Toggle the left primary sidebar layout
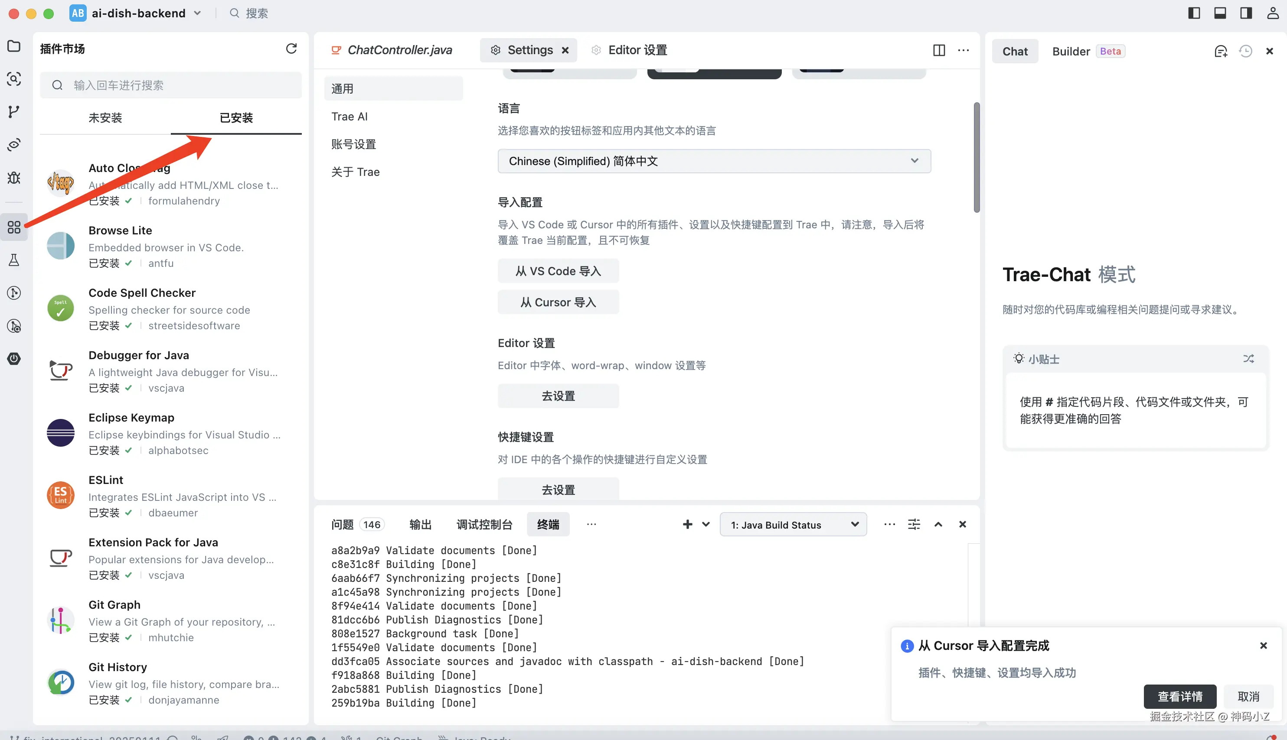This screenshot has height=740, width=1287. [x=1194, y=13]
